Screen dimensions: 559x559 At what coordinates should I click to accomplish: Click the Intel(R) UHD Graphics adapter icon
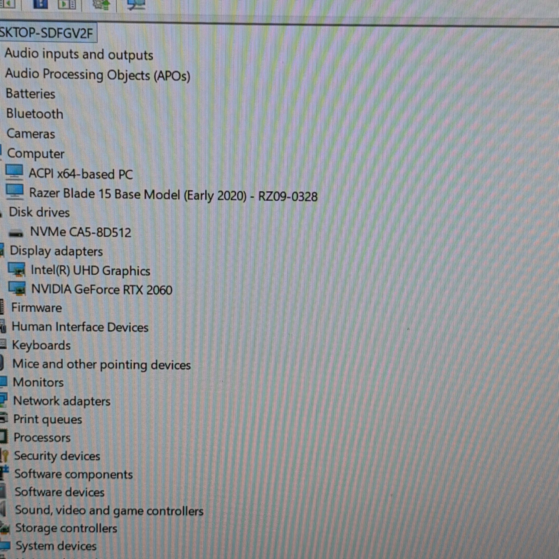click(16, 270)
